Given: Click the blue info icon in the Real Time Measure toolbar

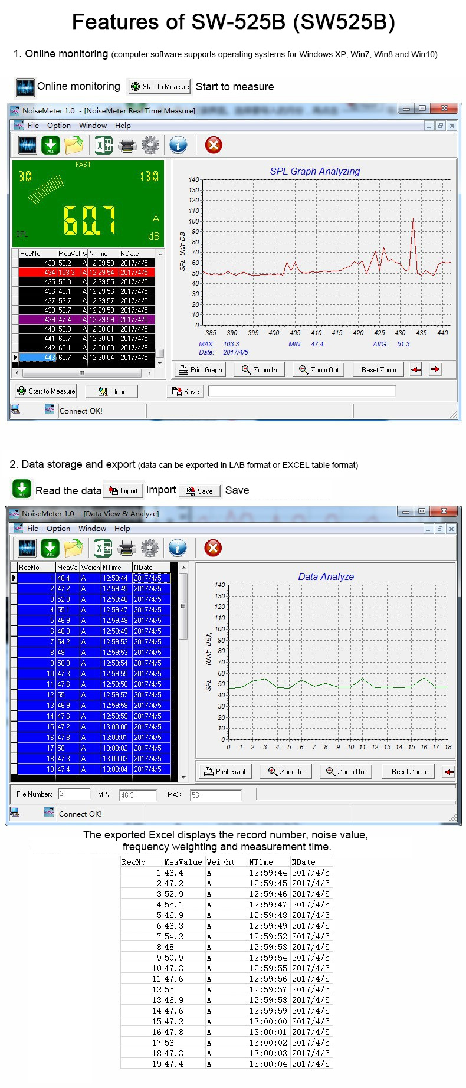Looking at the screenshot, I should (178, 145).
